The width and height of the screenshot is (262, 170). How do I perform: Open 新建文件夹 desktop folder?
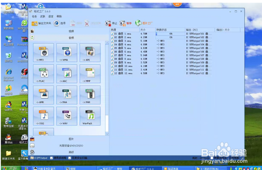9,155
